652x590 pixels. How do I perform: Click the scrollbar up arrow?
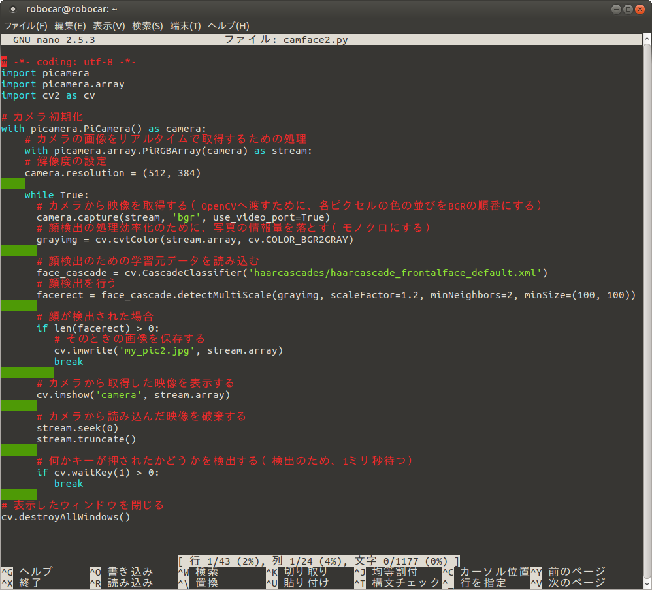coord(647,39)
